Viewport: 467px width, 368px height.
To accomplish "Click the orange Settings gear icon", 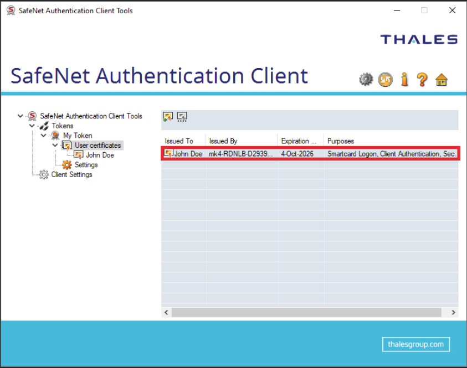I will pyautogui.click(x=66, y=165).
